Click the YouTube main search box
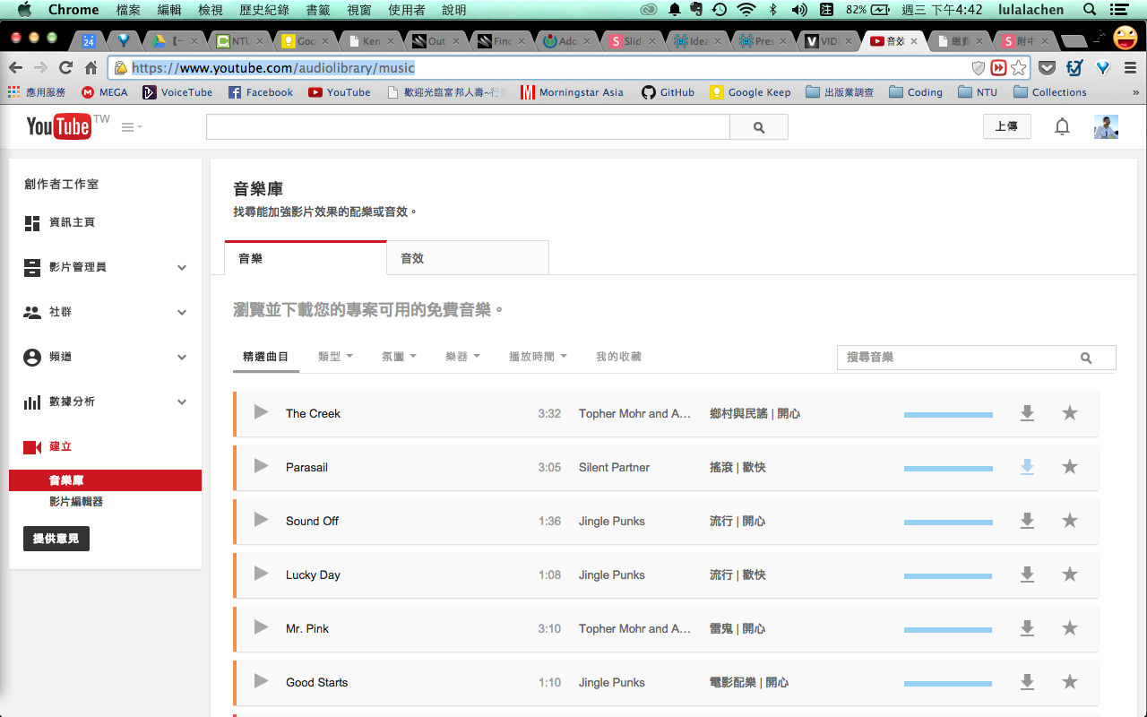This screenshot has width=1147, height=717. [x=468, y=127]
